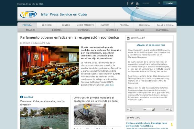Click the search magnifier icon
This screenshot has width=194, height=129.
click(x=159, y=3)
